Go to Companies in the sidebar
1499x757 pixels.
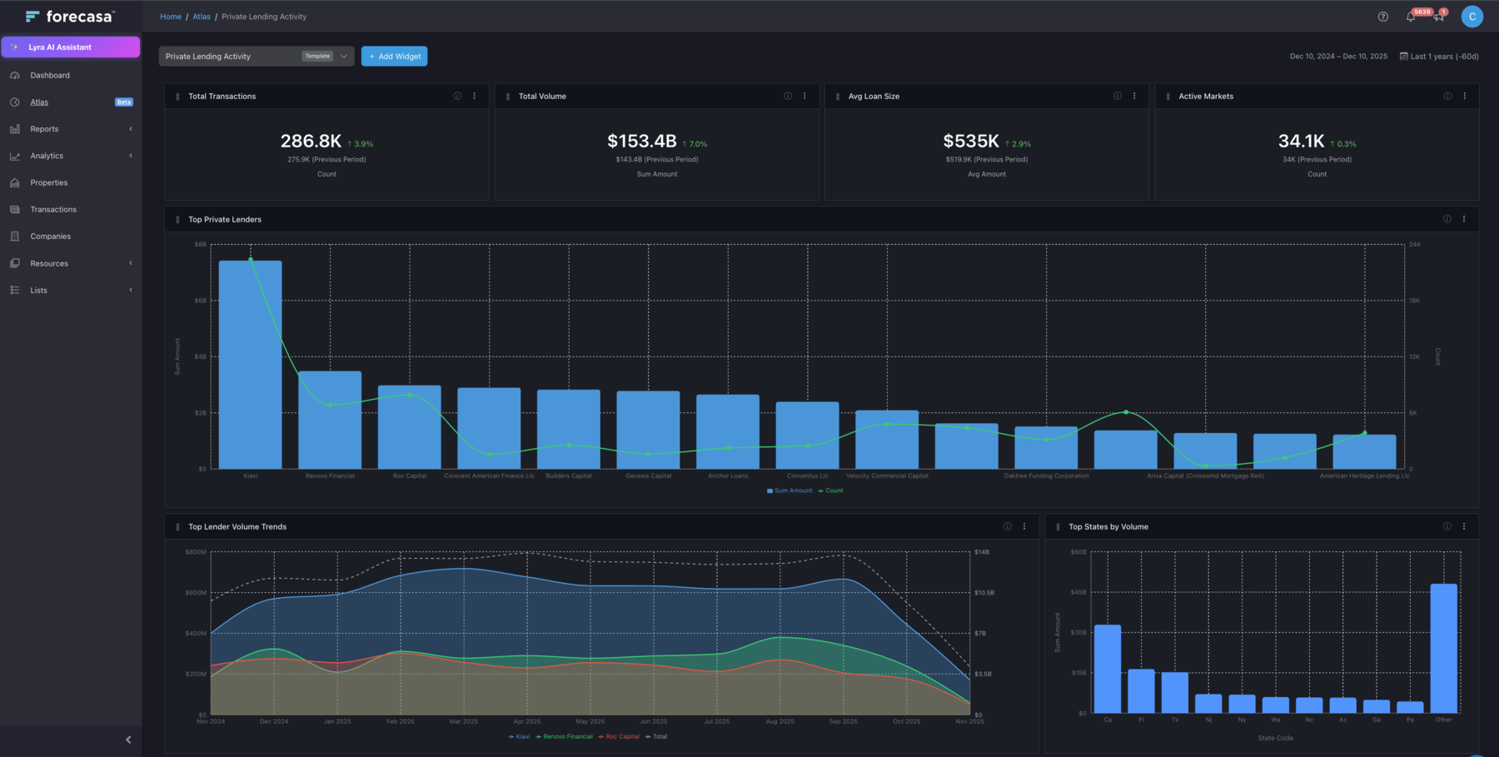point(50,237)
